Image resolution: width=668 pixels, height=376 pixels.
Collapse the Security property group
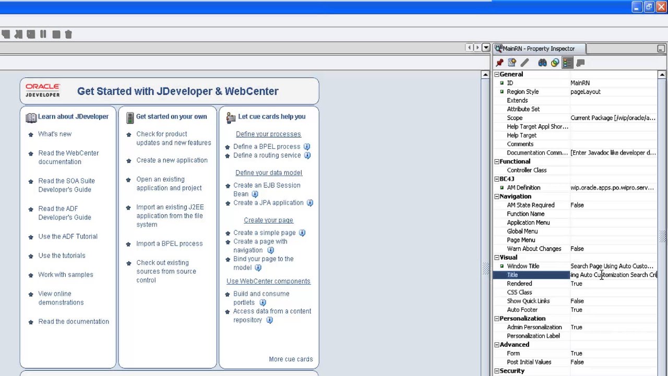point(497,371)
